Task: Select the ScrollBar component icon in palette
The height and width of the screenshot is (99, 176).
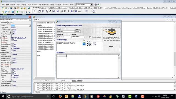Action: (79, 11)
